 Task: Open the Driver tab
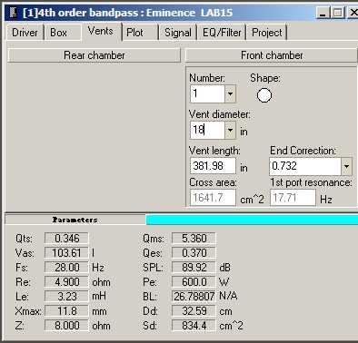click(25, 33)
